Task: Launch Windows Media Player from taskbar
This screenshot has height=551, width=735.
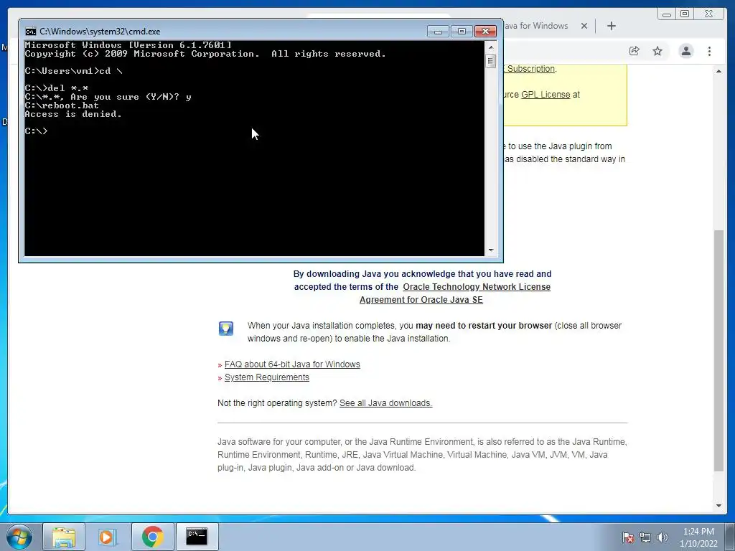Action: [108, 537]
